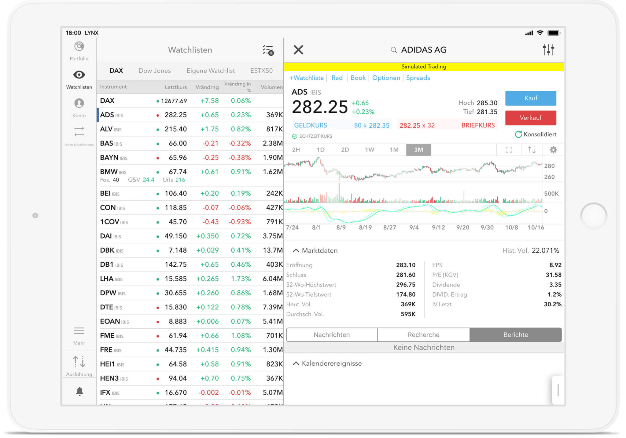This screenshot has height=438, width=626.
Task: Select the 2D chart timeframe
Action: coord(345,150)
